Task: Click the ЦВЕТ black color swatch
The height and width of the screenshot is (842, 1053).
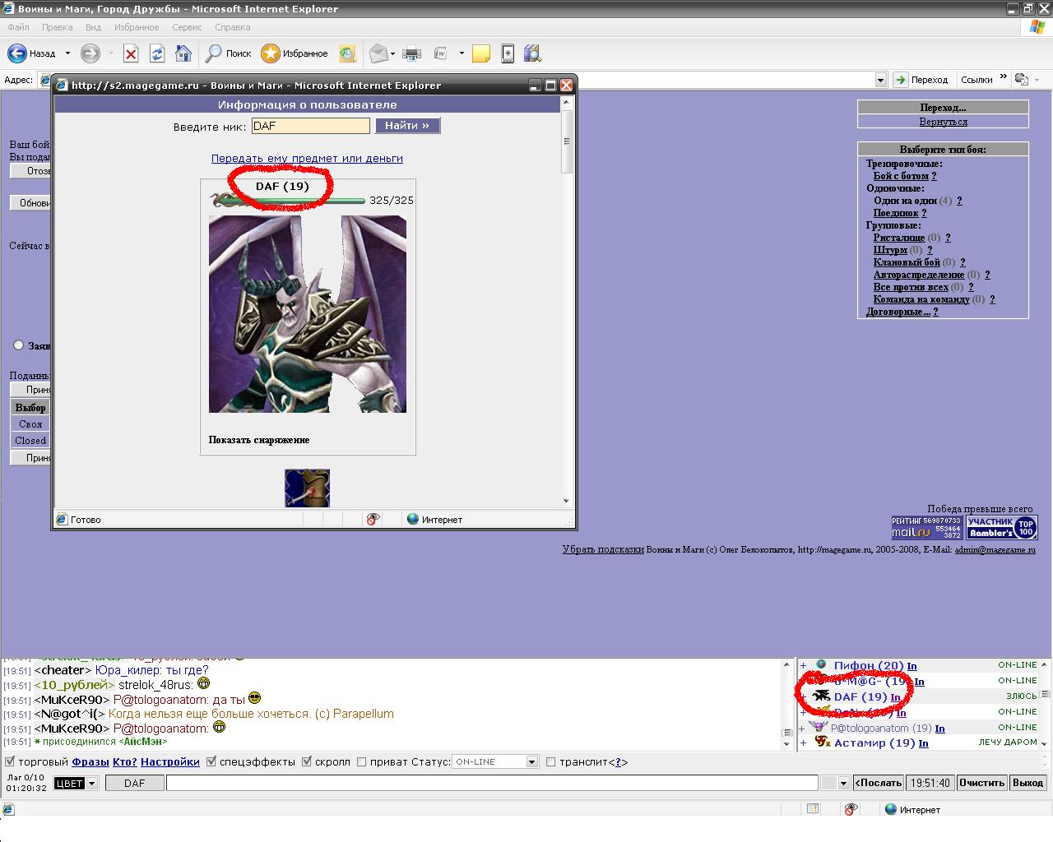Action: pos(69,784)
